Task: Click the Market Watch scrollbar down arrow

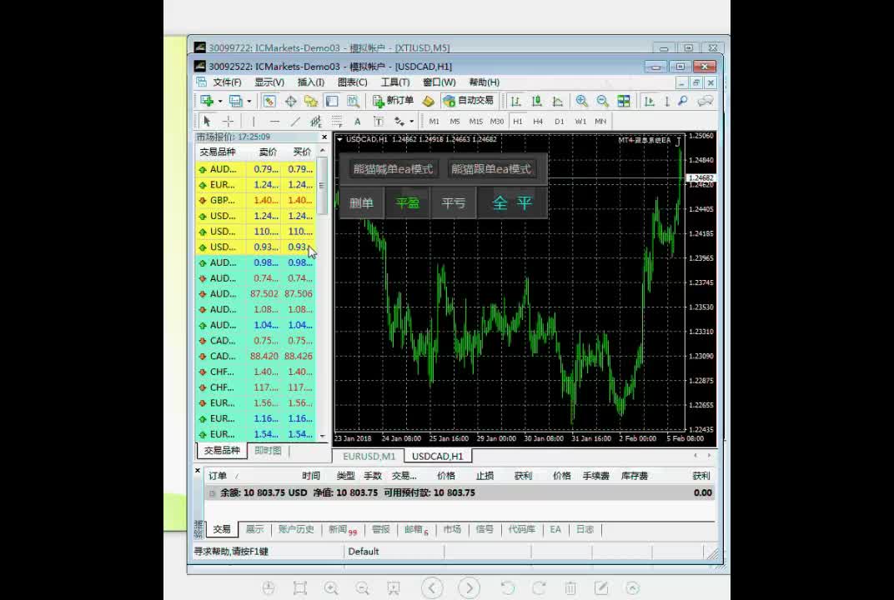Action: (x=323, y=436)
